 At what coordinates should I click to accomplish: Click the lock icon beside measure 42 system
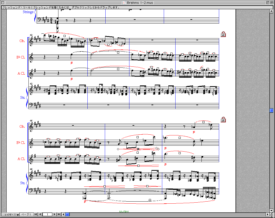(x=223, y=34)
